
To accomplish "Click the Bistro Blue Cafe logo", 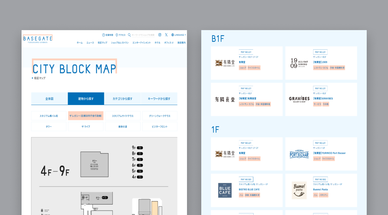I will click(225, 190).
